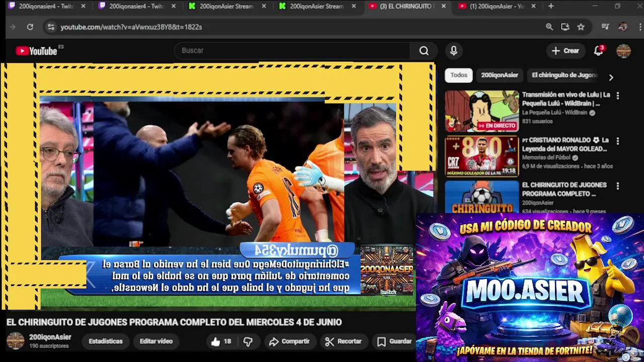Open the browser profile avatar
The height and width of the screenshot is (362, 644).
coord(623,27)
